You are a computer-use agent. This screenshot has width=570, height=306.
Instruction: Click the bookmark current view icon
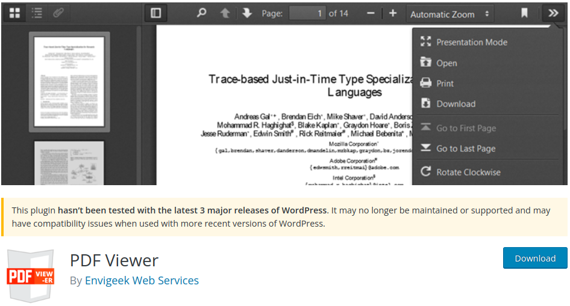(x=524, y=13)
